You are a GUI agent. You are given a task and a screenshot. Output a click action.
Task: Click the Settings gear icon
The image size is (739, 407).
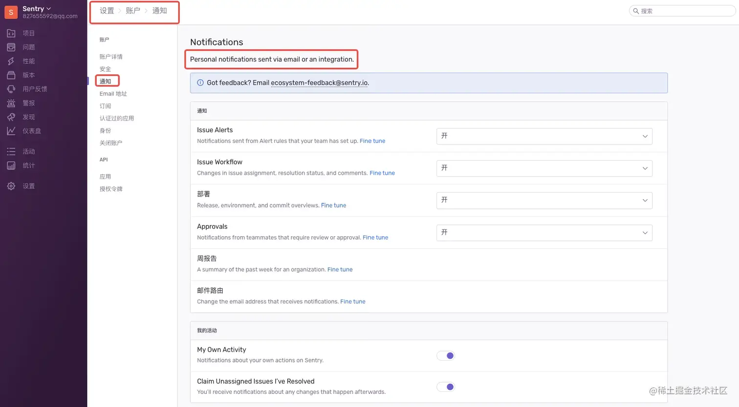[x=11, y=186]
